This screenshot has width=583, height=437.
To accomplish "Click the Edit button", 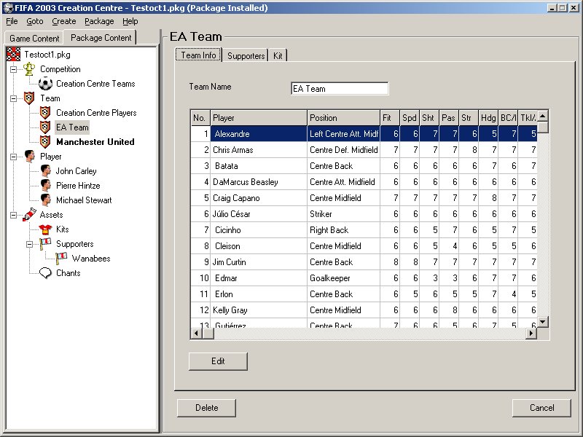I will (218, 361).
